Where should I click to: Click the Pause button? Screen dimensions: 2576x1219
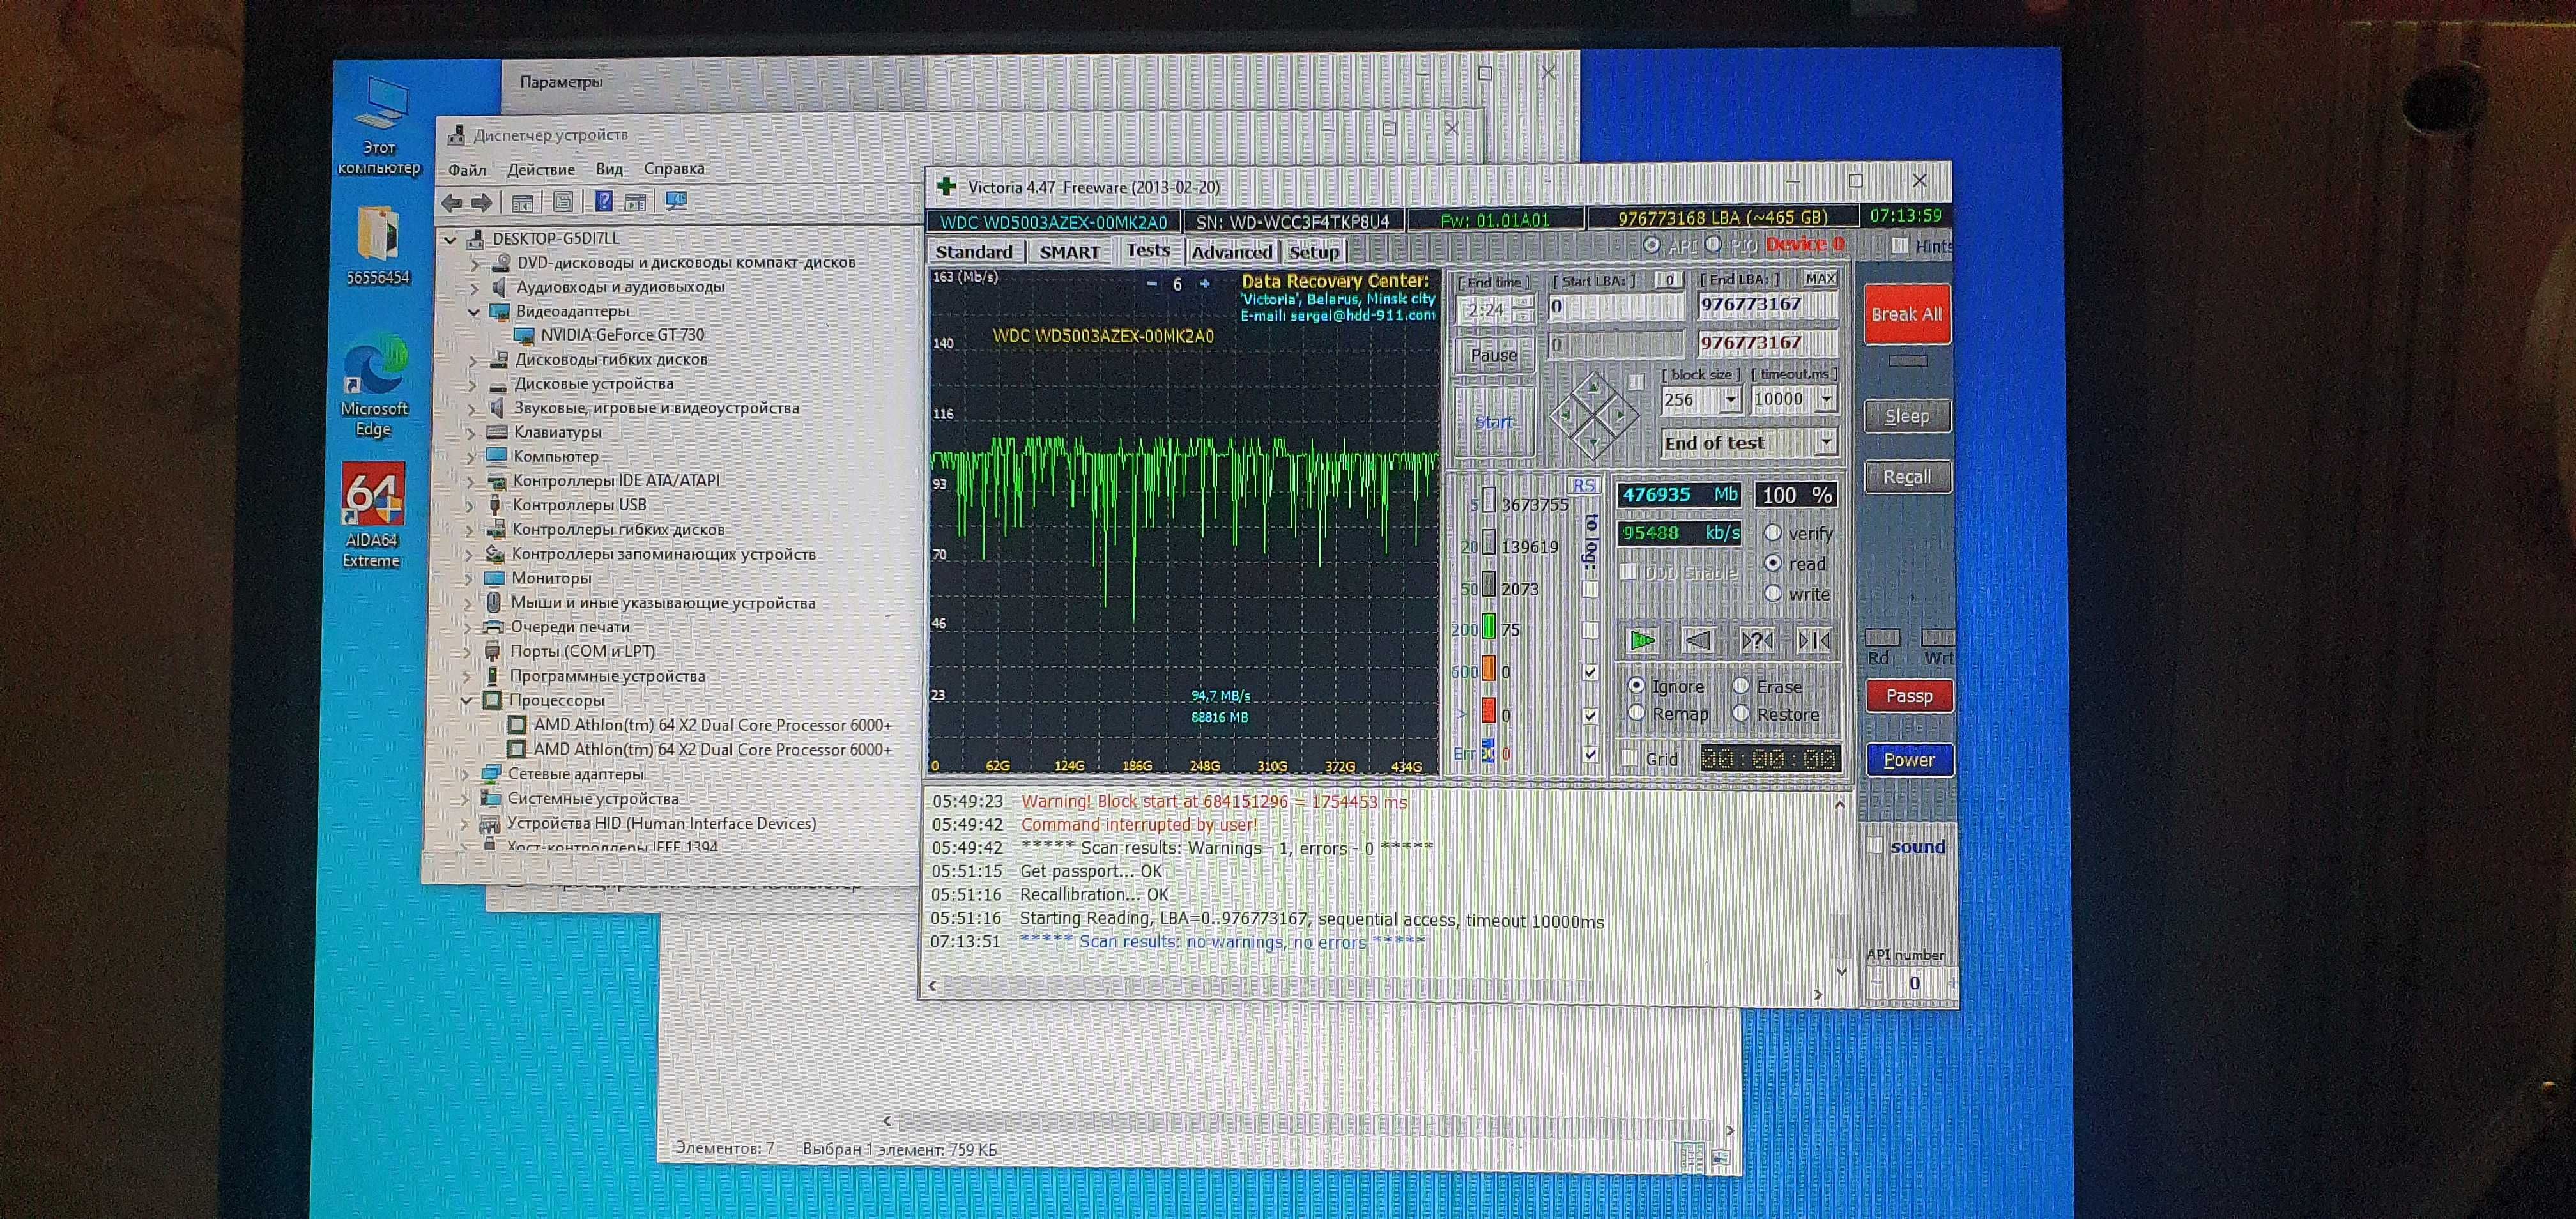coord(1493,355)
